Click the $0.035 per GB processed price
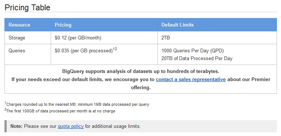The height and width of the screenshot is (136, 281). click(84, 51)
